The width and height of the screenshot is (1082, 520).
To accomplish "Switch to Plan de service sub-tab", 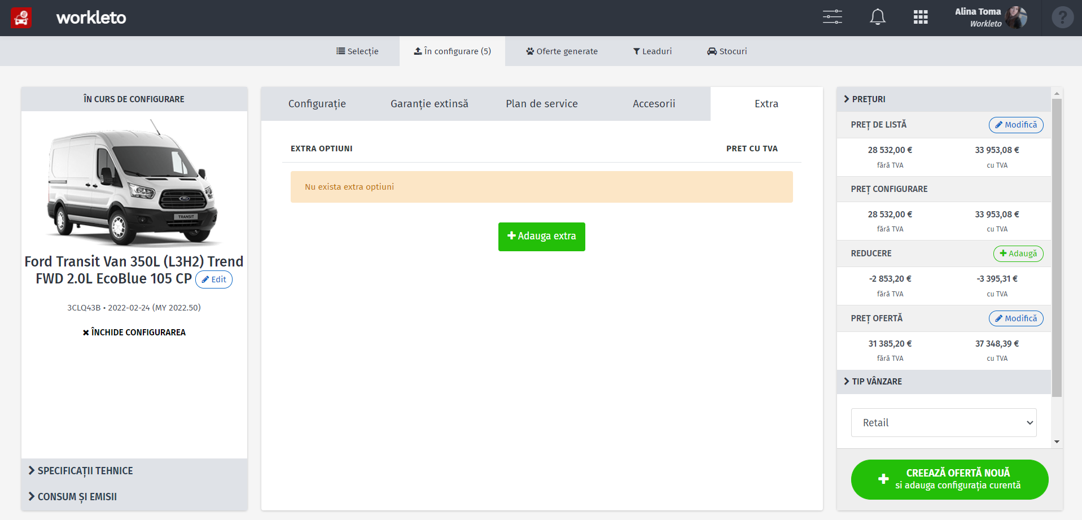I will [x=542, y=104].
